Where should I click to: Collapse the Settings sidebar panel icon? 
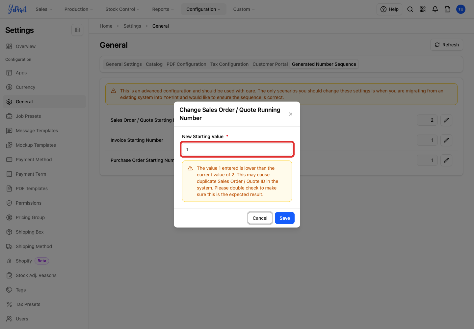[x=77, y=30]
